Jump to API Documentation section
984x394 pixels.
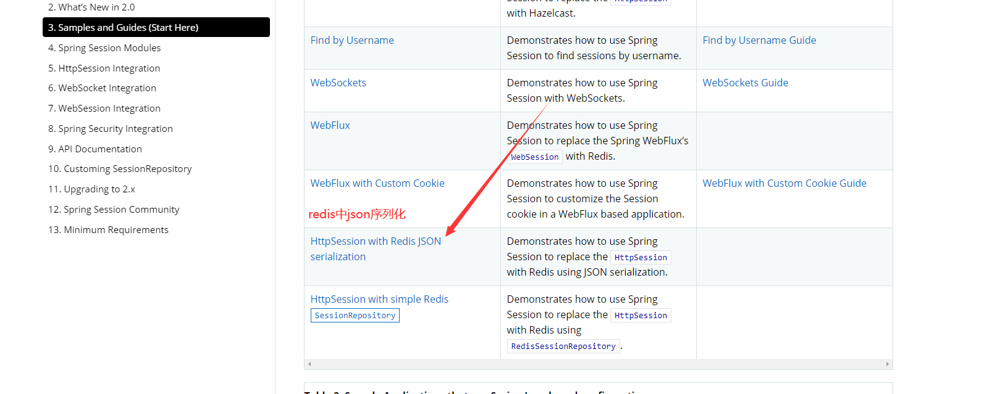(95, 149)
